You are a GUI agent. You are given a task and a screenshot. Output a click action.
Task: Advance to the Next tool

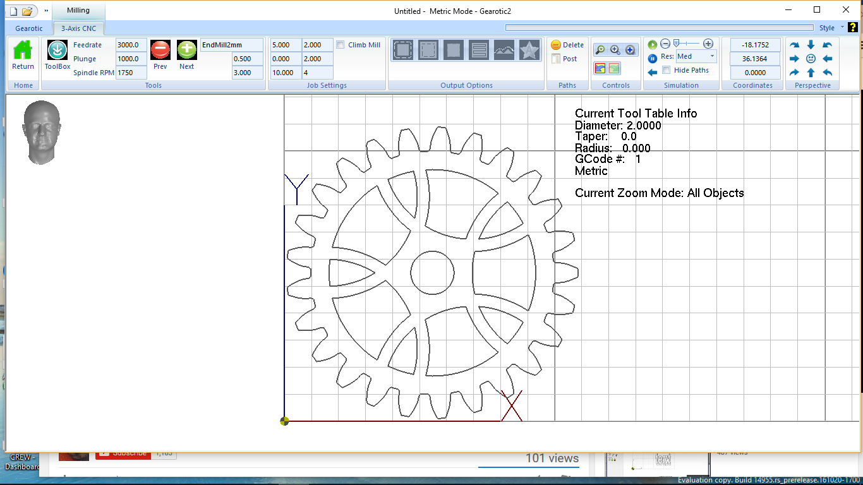tap(187, 50)
